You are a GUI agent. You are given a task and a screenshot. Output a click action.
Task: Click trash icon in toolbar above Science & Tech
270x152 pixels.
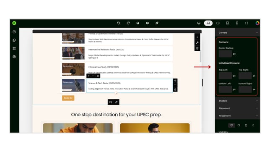click(98, 76)
